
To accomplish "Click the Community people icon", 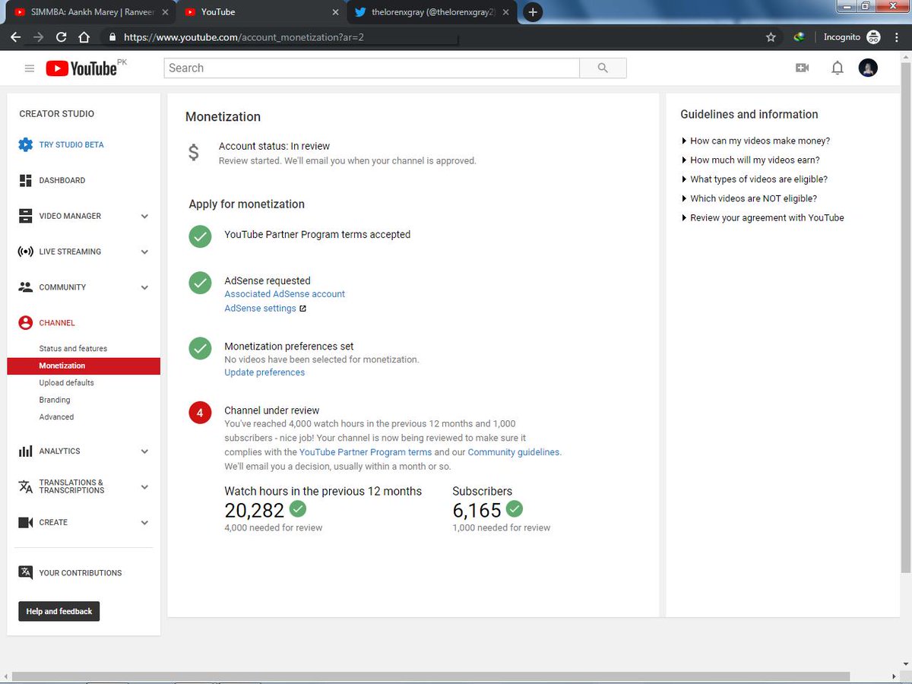I will pyautogui.click(x=26, y=287).
